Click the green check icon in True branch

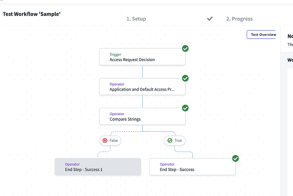tap(169, 140)
